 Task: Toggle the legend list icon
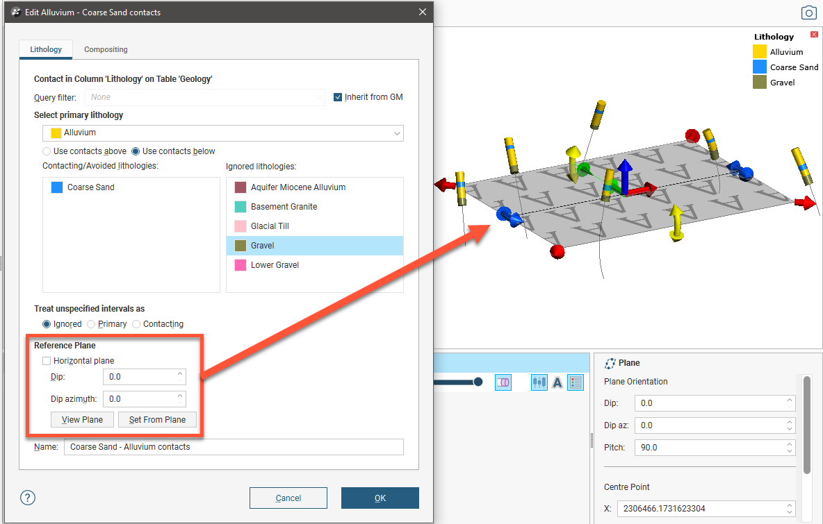click(x=575, y=382)
